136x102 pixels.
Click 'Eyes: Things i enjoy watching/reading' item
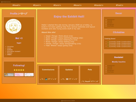coord(64,38)
